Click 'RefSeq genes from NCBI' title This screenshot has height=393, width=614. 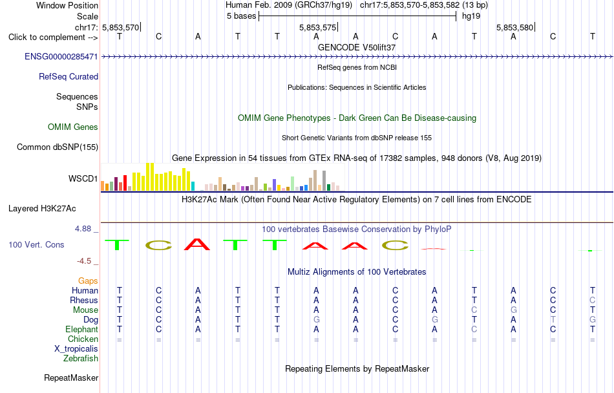point(357,67)
